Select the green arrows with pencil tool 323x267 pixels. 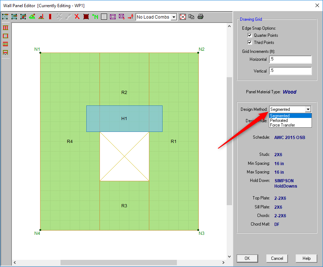coord(32,17)
